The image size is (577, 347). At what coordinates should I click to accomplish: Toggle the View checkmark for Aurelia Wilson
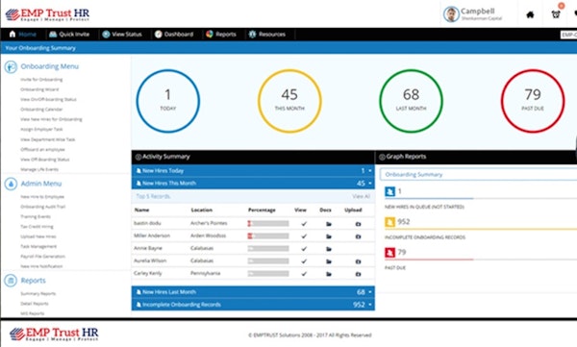(304, 261)
